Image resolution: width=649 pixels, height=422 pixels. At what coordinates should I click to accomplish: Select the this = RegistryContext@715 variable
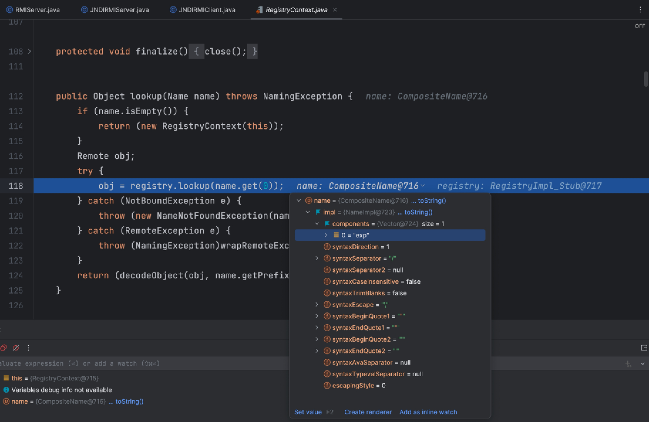[x=51, y=378]
